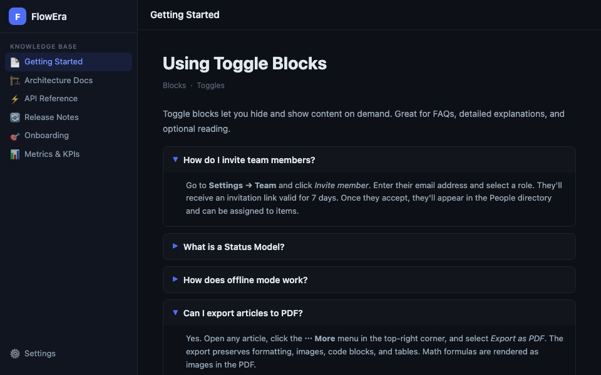Click the Release Notes sync icon
This screenshot has width=601, height=375.
click(15, 117)
